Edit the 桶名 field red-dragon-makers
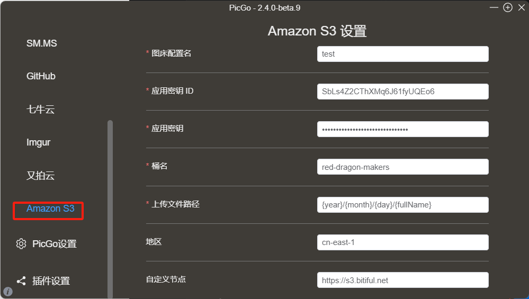 coord(402,167)
